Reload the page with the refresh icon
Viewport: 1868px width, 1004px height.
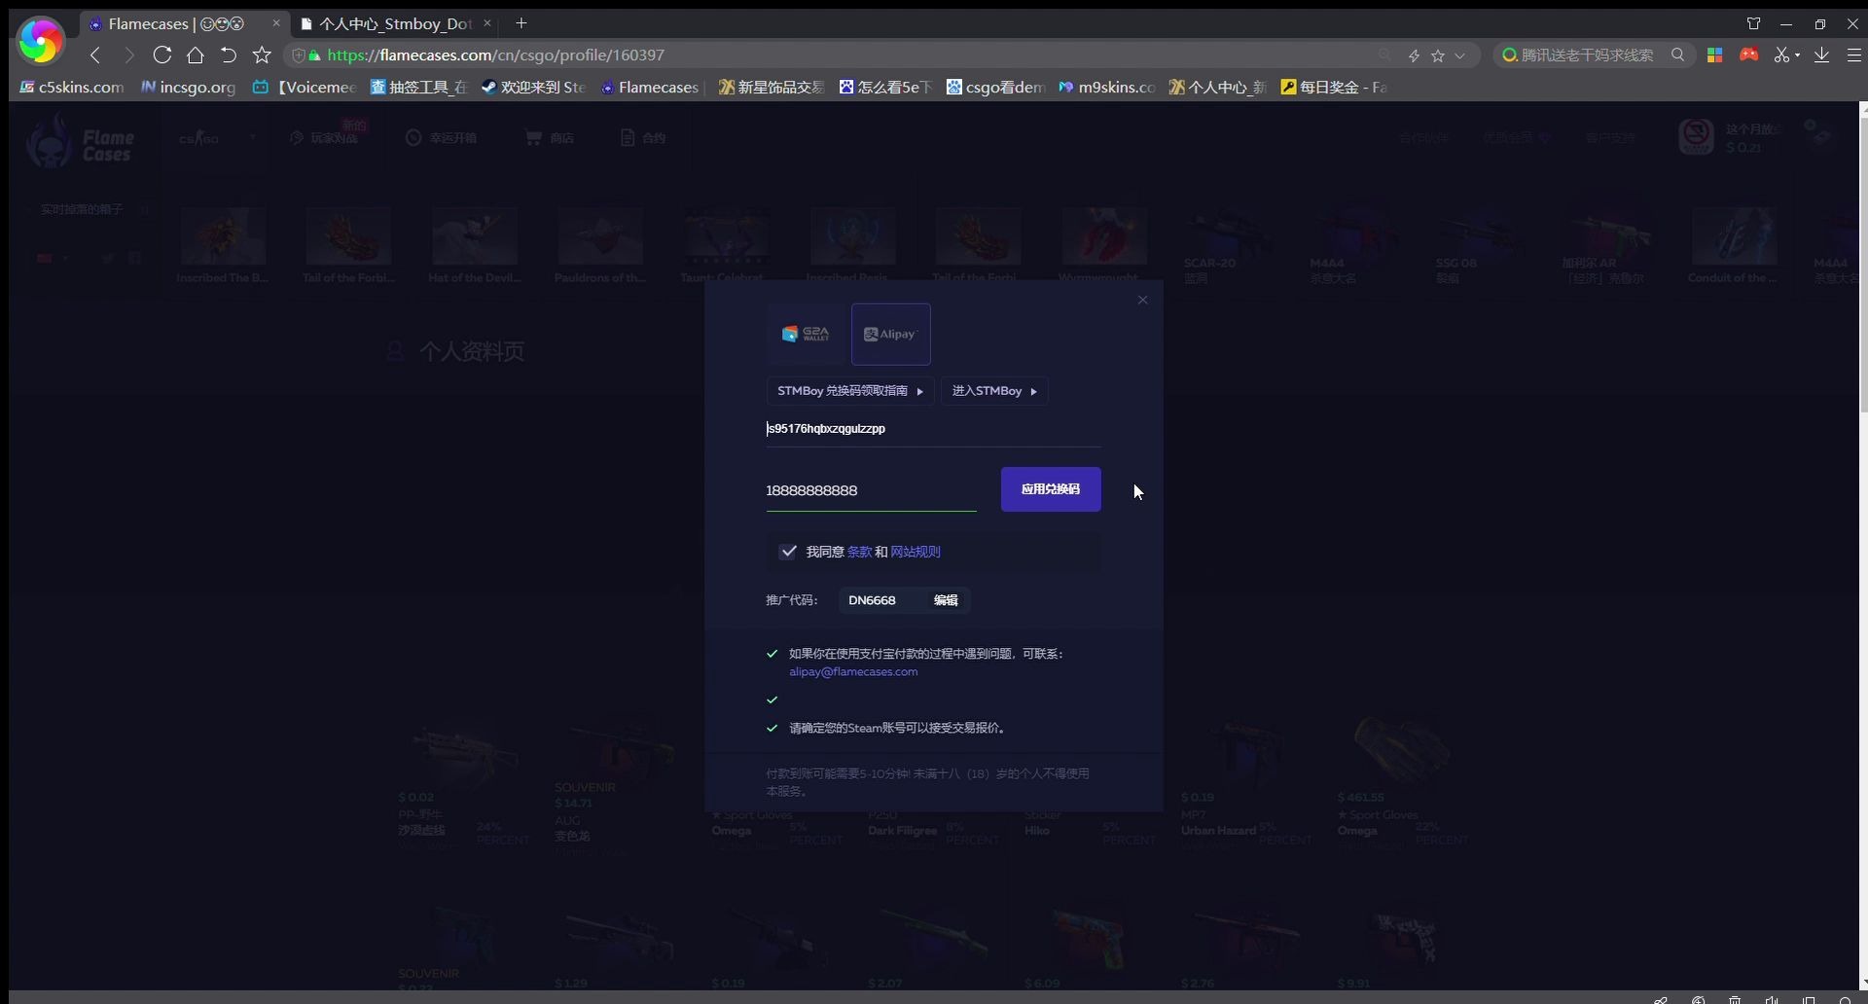coord(162,55)
